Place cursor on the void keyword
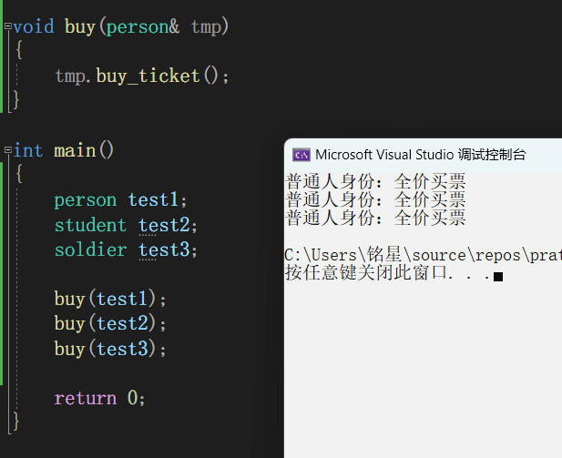The image size is (562, 458). point(36,26)
